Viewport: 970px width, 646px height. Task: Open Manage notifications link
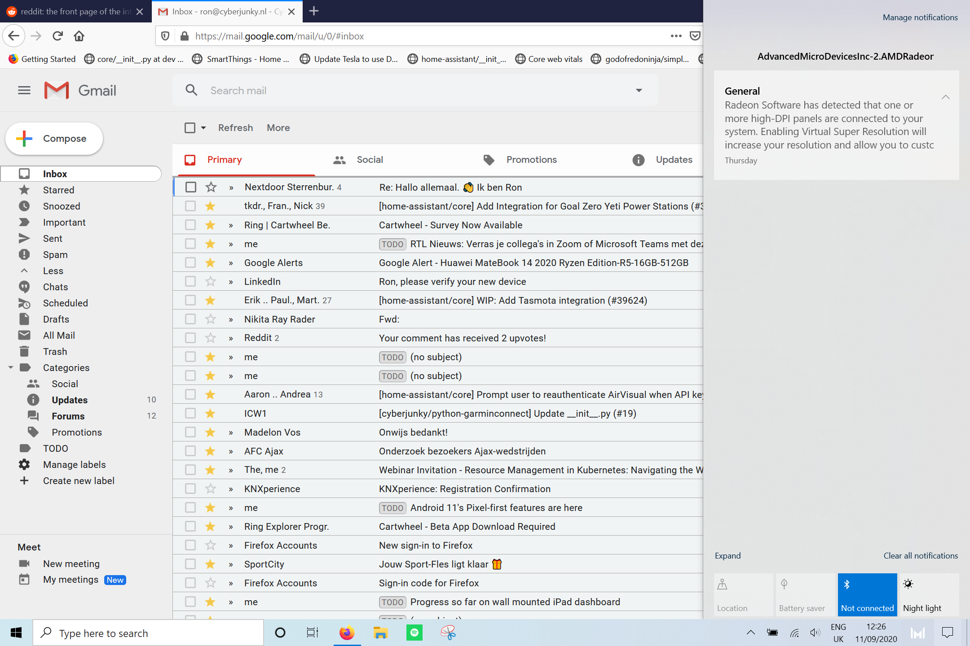tap(920, 17)
